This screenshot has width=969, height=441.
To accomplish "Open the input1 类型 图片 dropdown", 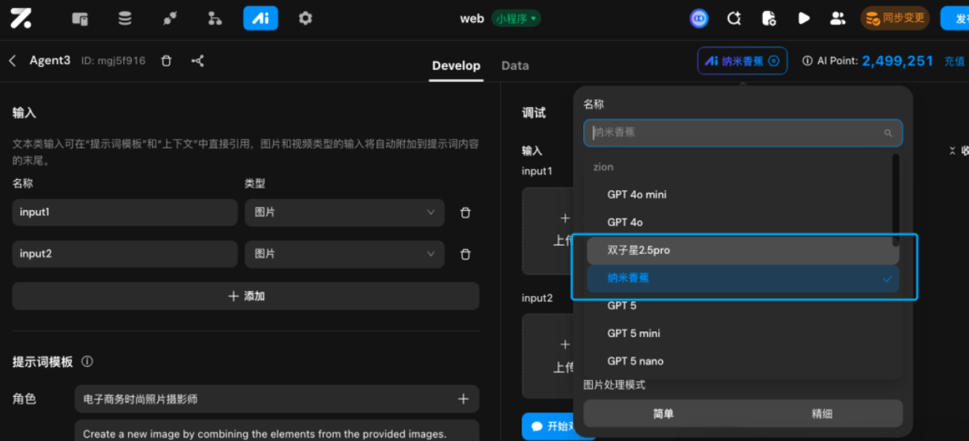I will coord(344,212).
